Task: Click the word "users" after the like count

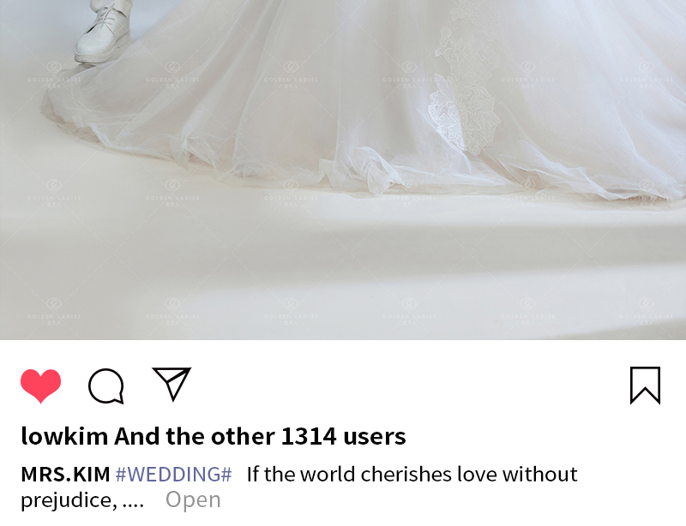Action: (x=375, y=437)
